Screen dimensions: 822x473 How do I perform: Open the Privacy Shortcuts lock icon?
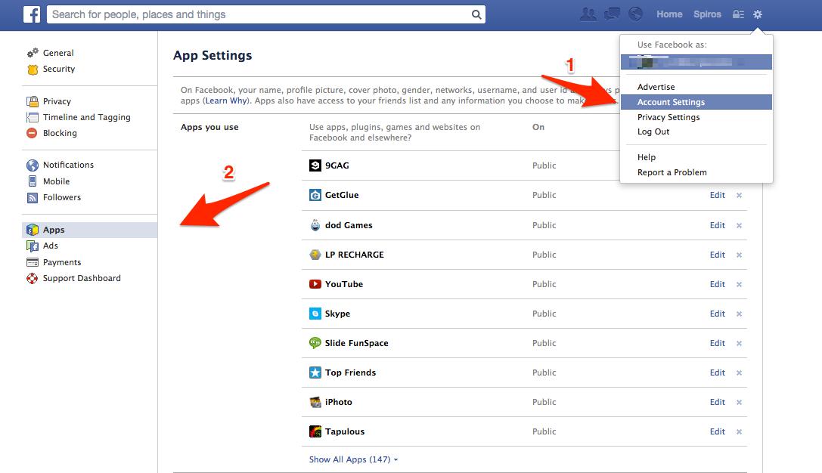point(737,14)
